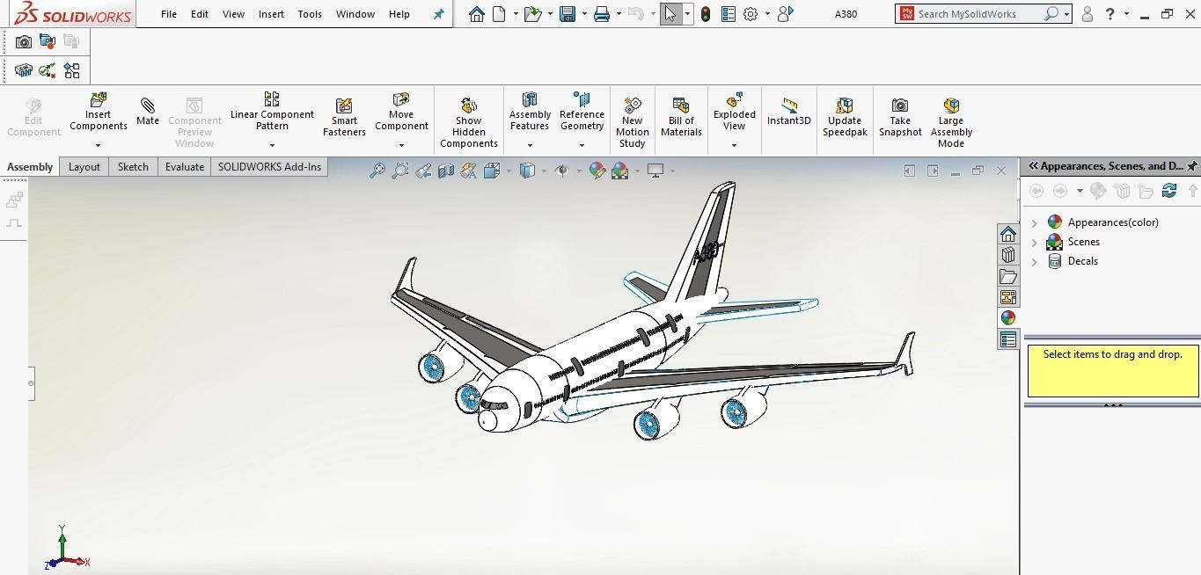Click Show Hidden Components

coord(469,122)
